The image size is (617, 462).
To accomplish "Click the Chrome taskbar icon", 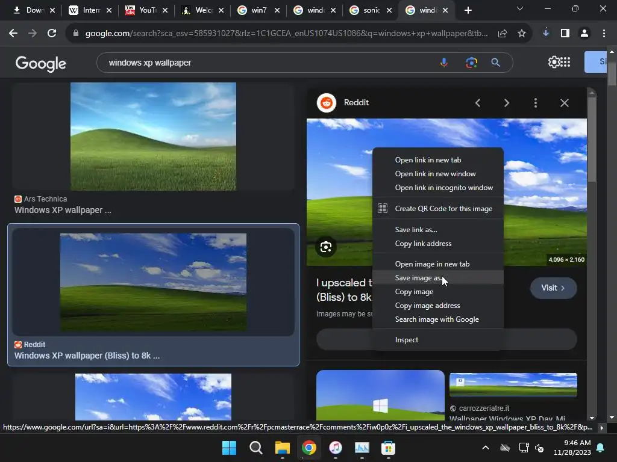I will 309,448.
